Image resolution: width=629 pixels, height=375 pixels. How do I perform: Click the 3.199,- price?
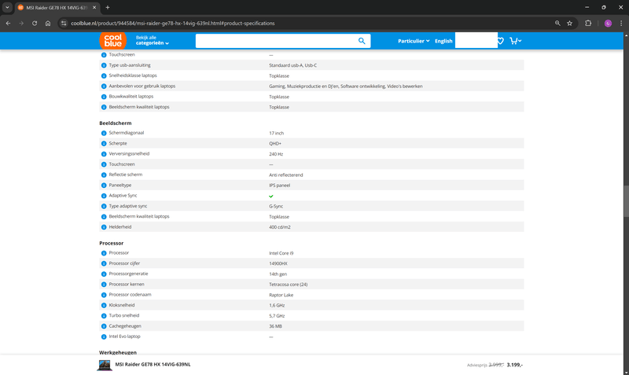coord(515,365)
